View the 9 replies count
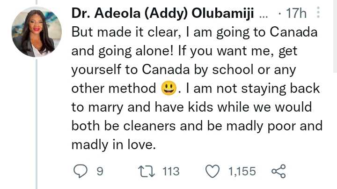This screenshot has width=337, height=189. click(99, 172)
